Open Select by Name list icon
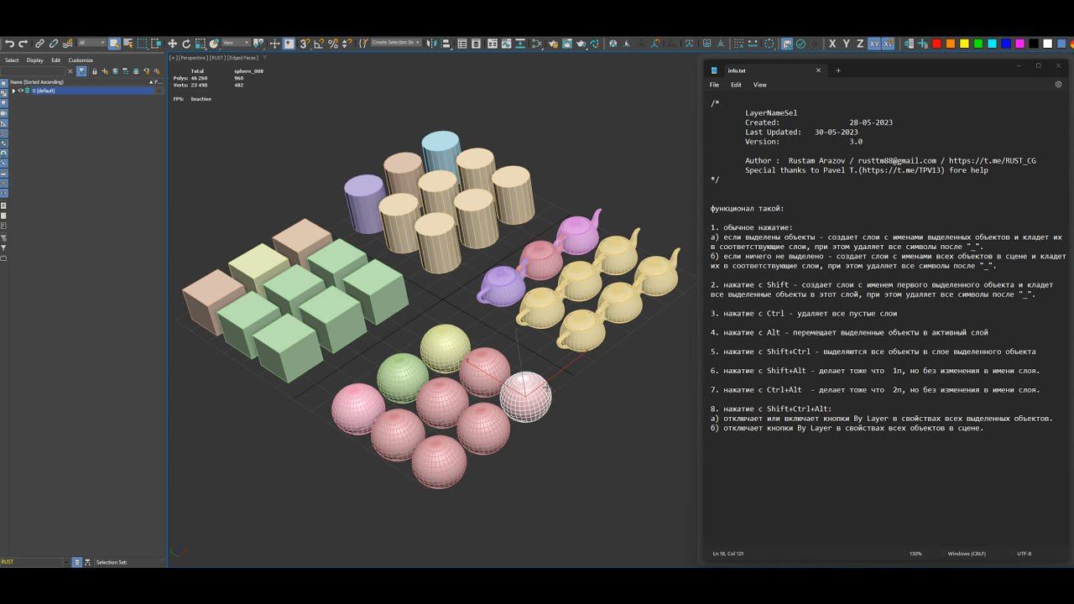This screenshot has height=604, width=1074. [128, 43]
